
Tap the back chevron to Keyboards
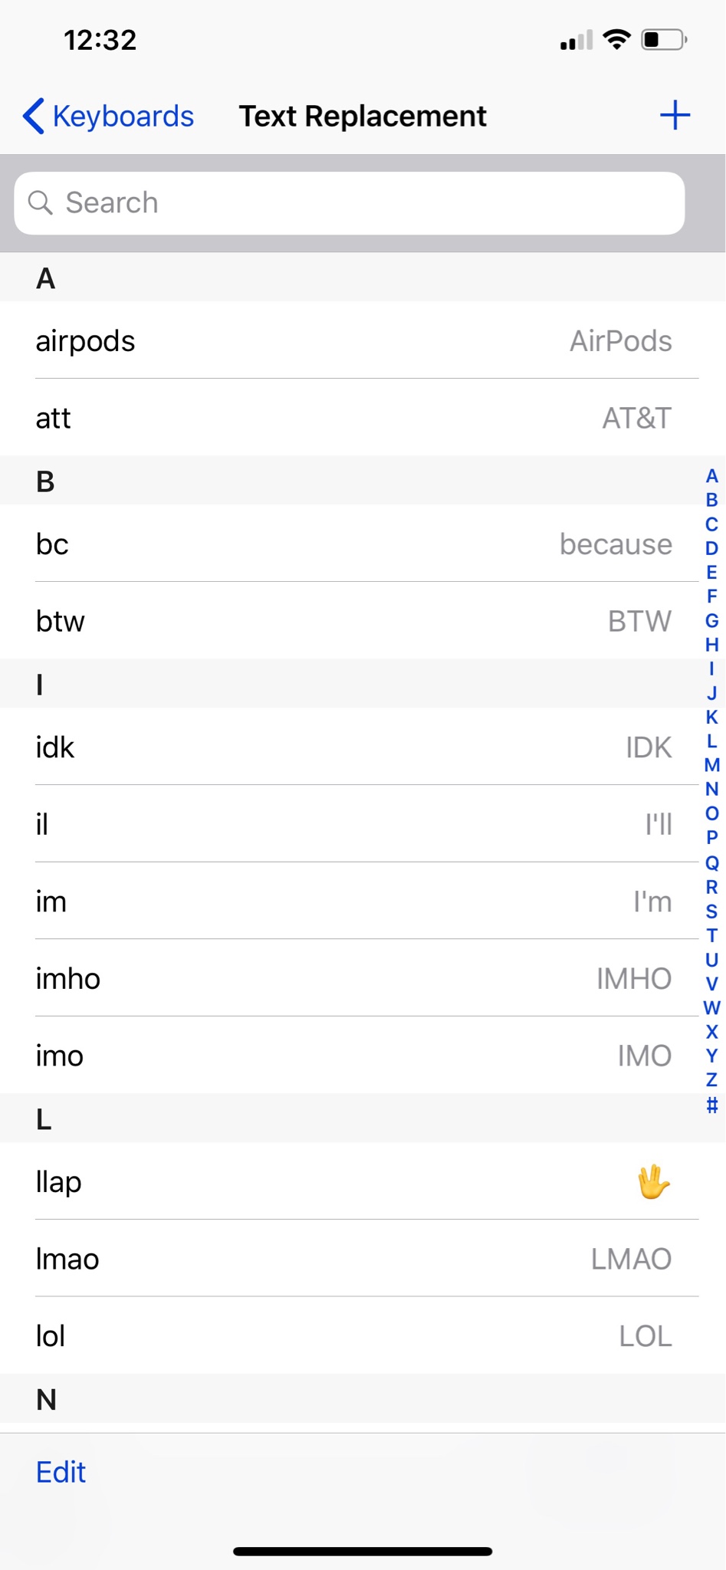[x=33, y=117]
